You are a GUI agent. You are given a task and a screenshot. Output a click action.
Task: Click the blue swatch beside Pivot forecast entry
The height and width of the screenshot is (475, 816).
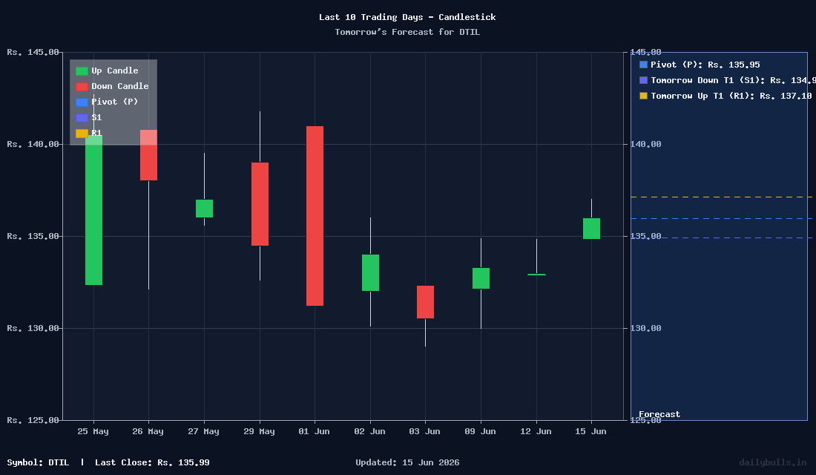click(x=643, y=65)
